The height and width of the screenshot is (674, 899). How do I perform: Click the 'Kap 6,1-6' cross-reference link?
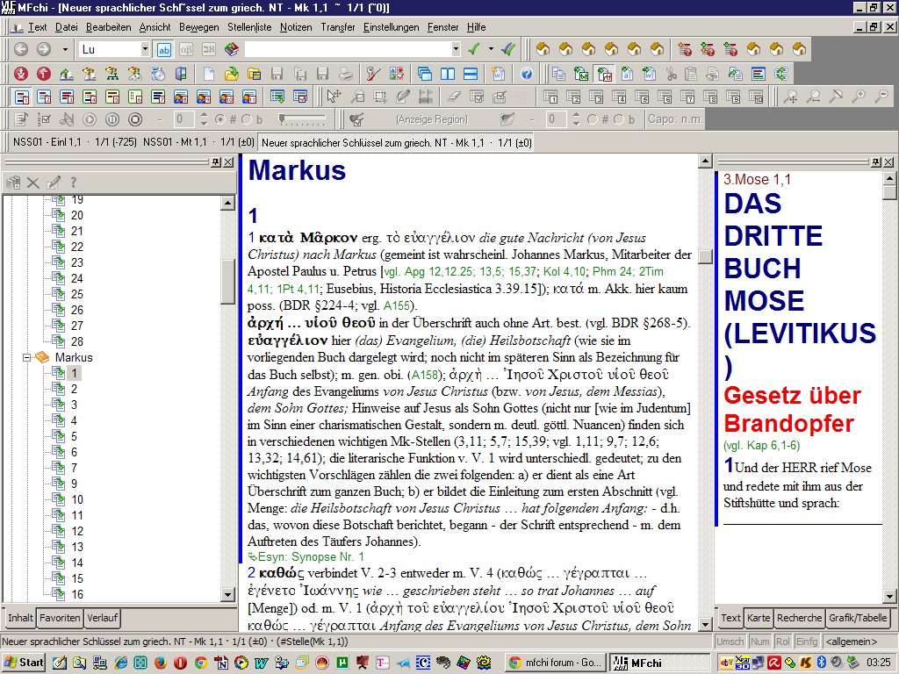(773, 446)
